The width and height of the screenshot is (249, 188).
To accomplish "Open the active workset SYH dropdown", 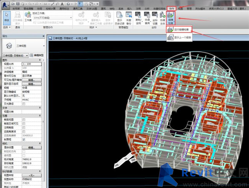I will click(71, 18).
